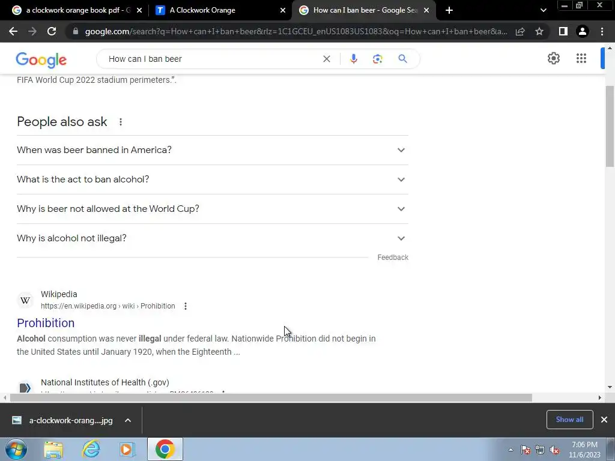Click the 'How can I ban beer' search field

(212, 59)
